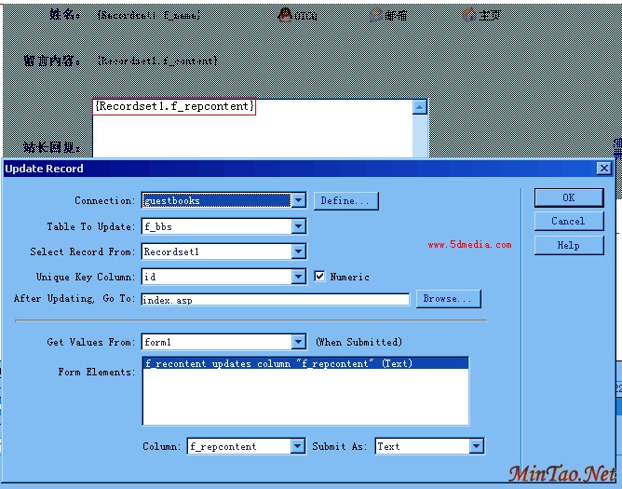Click the Define... button
Screen dimensions: 622x489
345,200
